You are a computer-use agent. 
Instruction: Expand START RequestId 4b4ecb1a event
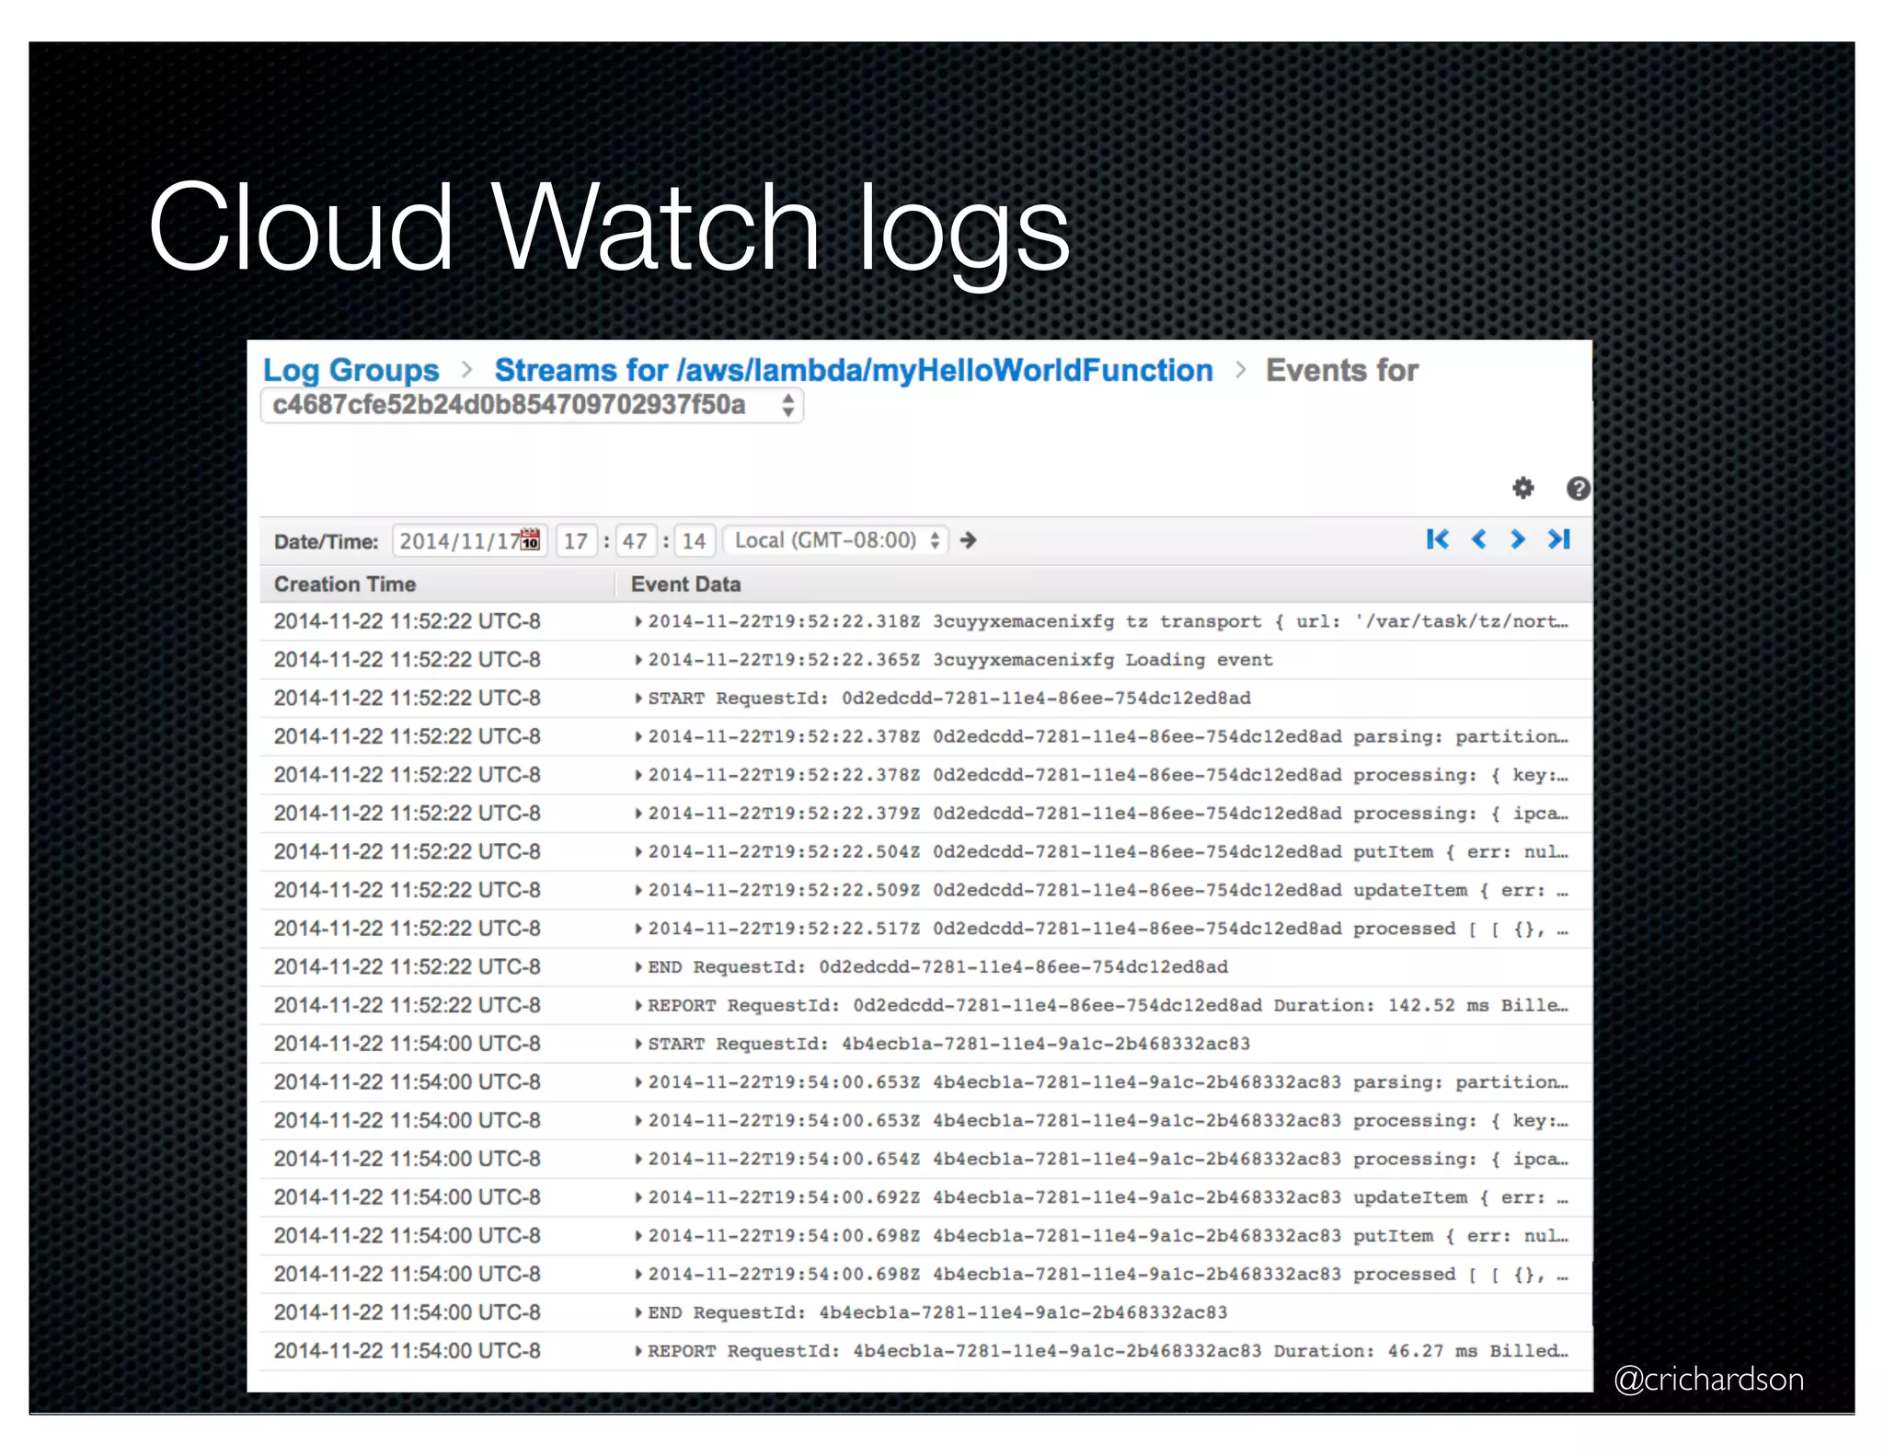pyautogui.click(x=638, y=1044)
